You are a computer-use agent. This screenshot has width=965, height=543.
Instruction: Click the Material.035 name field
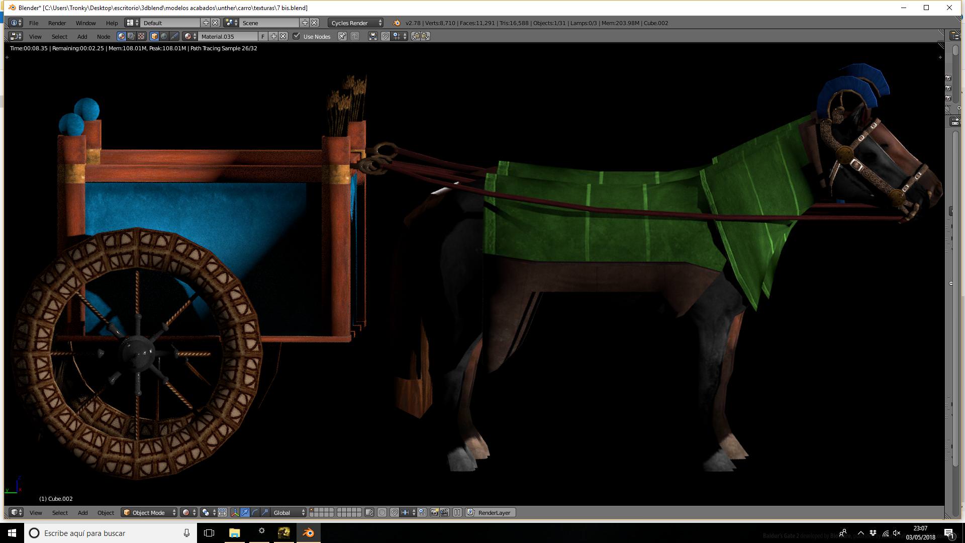[x=228, y=36]
